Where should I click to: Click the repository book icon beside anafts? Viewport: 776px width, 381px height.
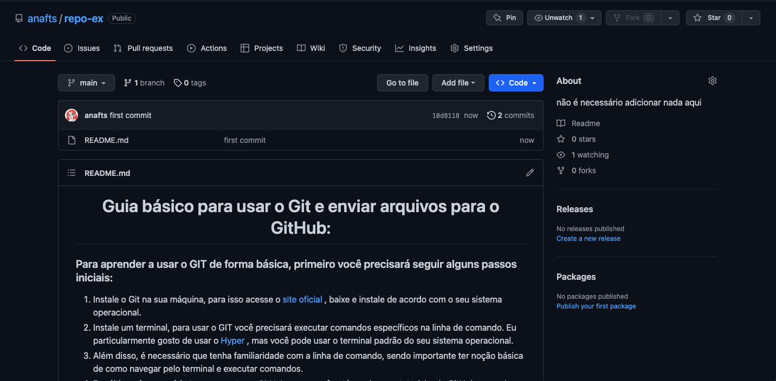click(19, 18)
